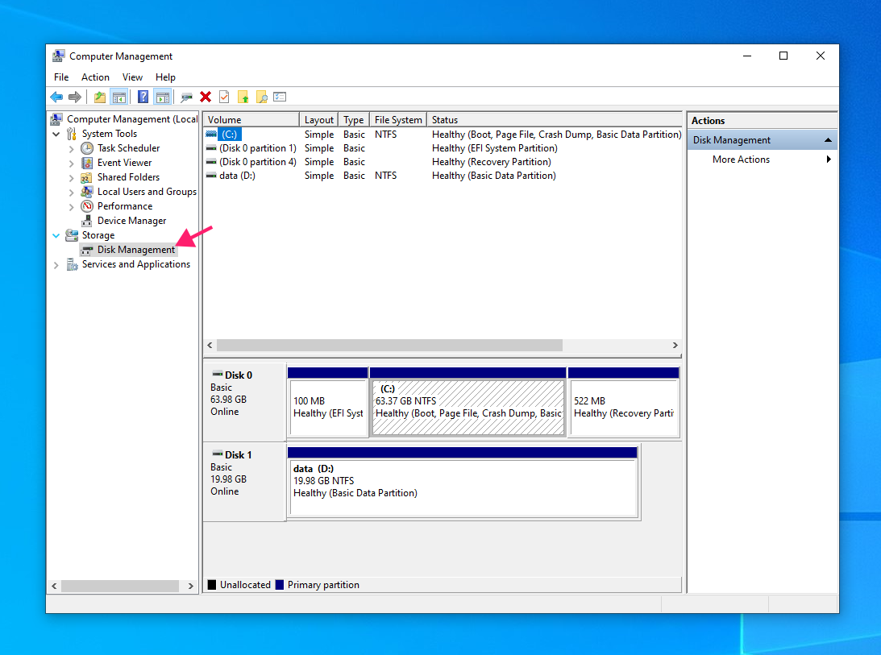The width and height of the screenshot is (881, 655).
Task: Click the Forward arrow toolbar icon
Action: tap(75, 97)
